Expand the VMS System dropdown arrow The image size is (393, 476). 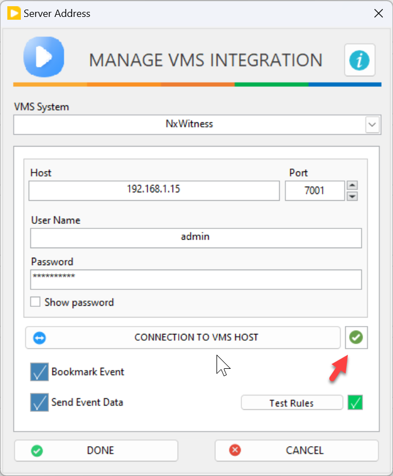click(372, 124)
